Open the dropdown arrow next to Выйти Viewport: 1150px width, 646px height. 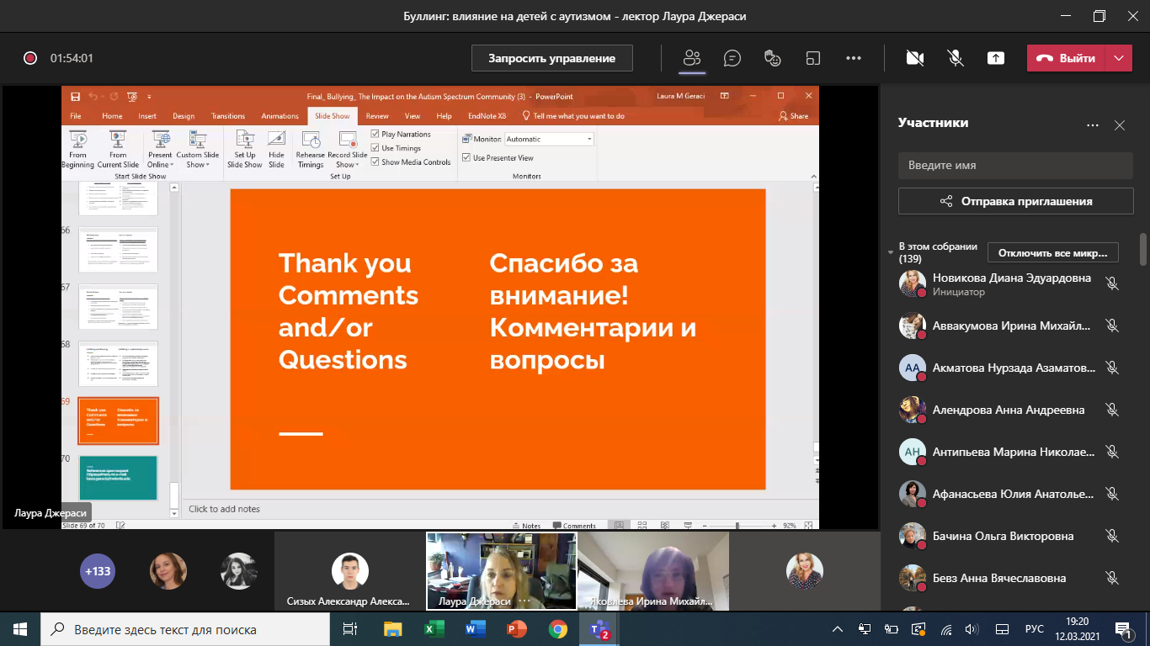(x=1118, y=58)
